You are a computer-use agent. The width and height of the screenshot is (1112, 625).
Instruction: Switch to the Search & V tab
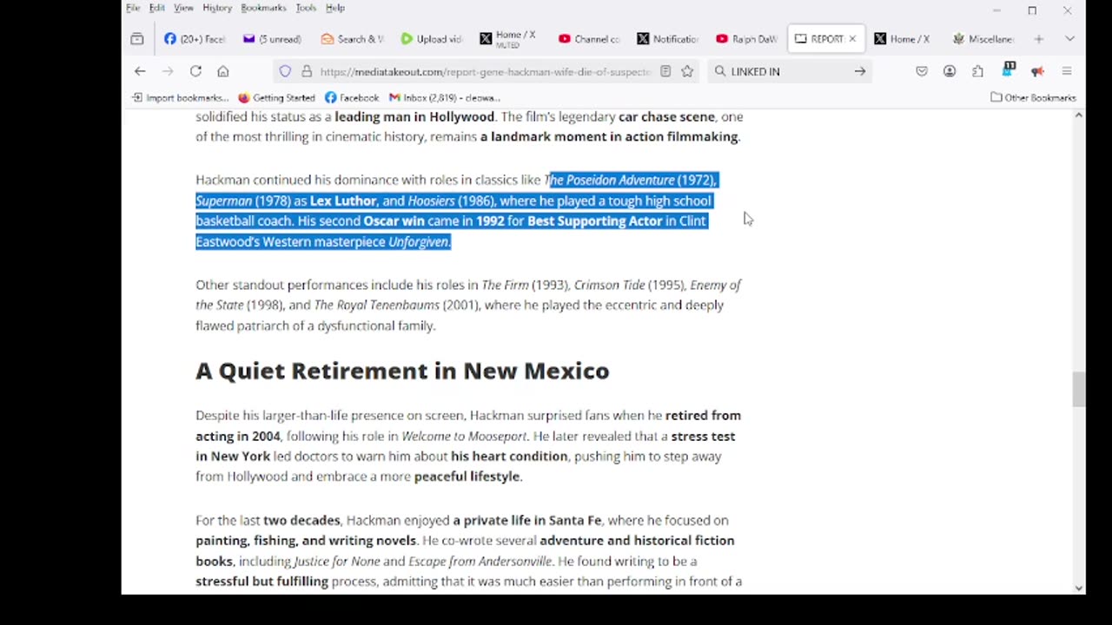point(352,39)
